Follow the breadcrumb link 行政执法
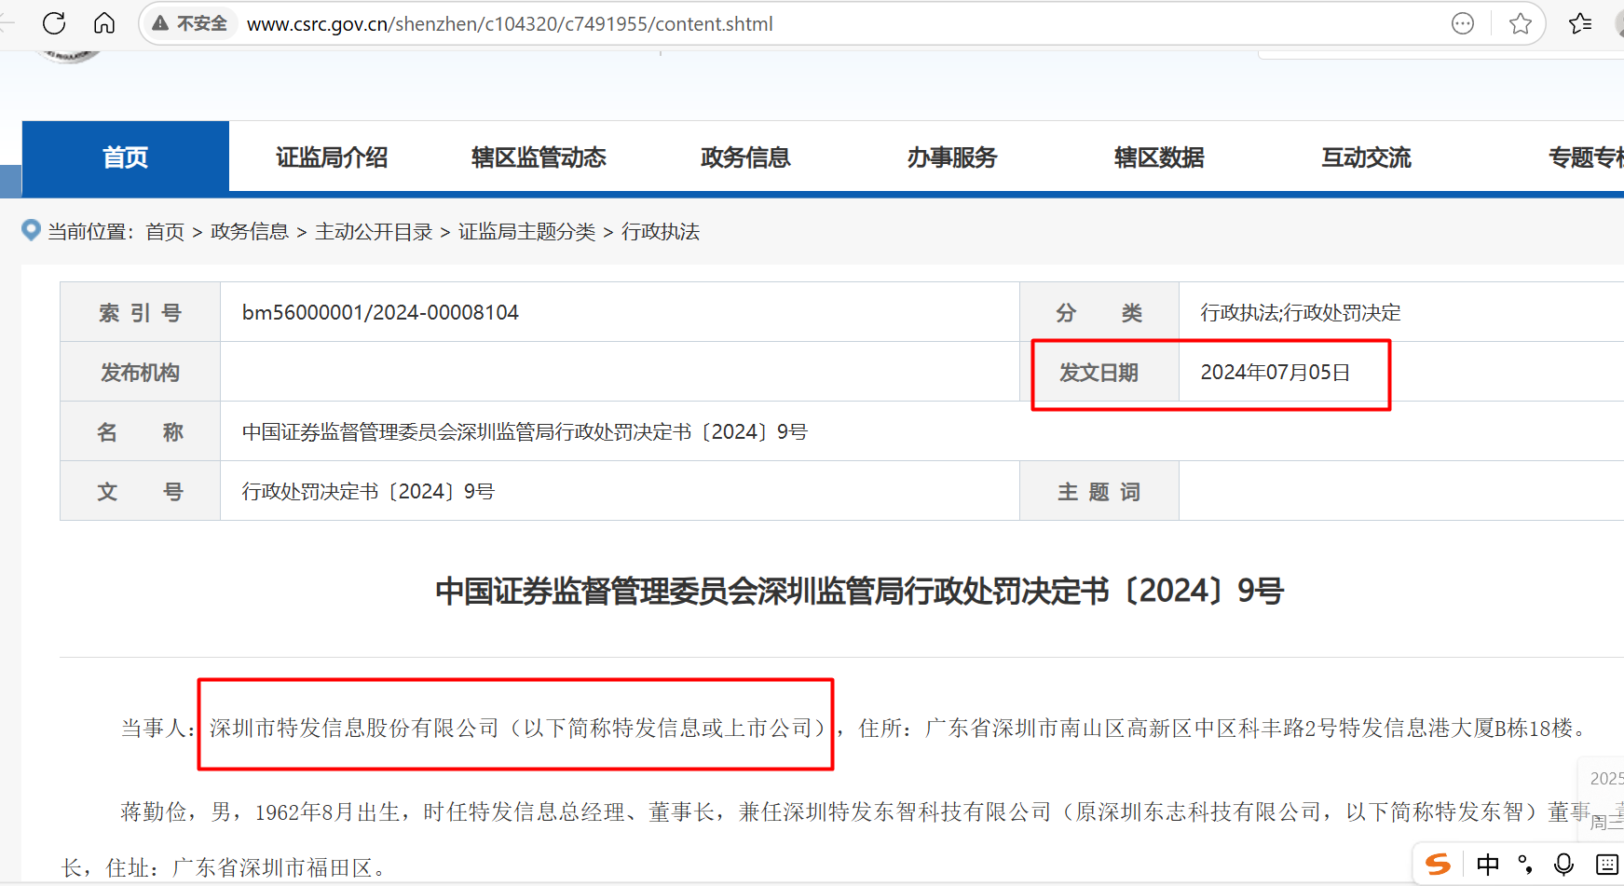The height and width of the screenshot is (886, 1624). (x=661, y=231)
